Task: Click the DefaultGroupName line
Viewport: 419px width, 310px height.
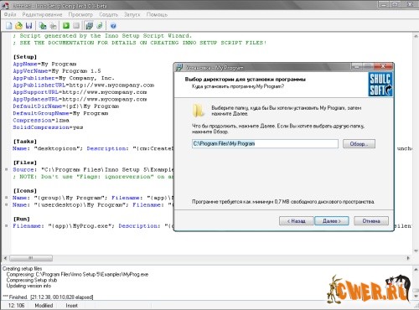Action: (x=60, y=113)
